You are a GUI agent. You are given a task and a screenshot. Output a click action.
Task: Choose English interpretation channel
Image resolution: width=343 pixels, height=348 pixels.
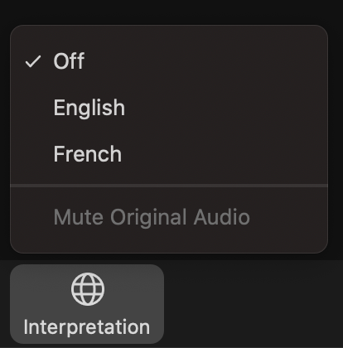click(x=169, y=108)
